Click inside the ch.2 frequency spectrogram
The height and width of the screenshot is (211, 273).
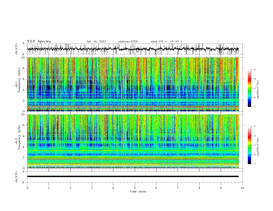(133, 141)
